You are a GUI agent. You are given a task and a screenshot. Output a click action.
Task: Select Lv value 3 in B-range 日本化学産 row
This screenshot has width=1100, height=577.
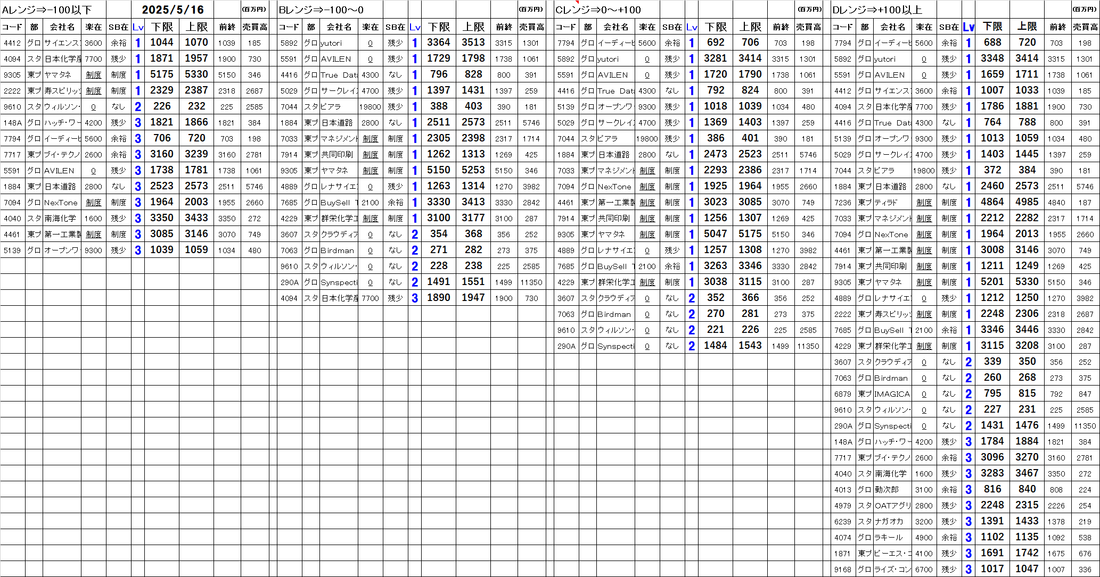tap(415, 298)
